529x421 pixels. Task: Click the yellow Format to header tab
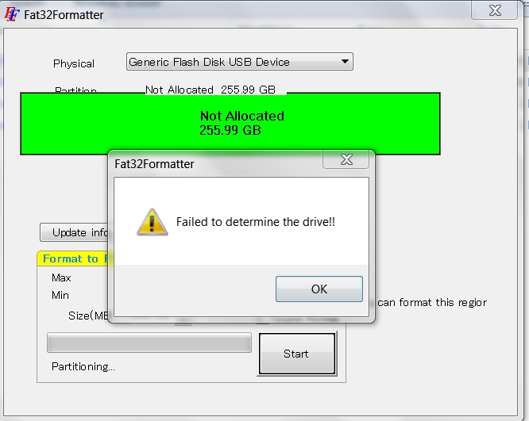pos(73,258)
